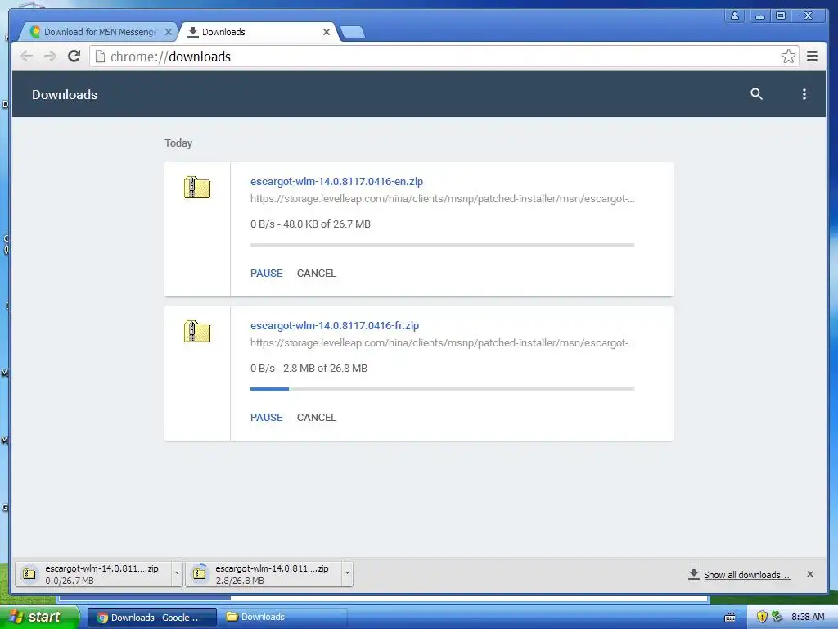This screenshot has height=629, width=838.
Task: Click the zip icon for the en.zip download
Action: tap(197, 188)
